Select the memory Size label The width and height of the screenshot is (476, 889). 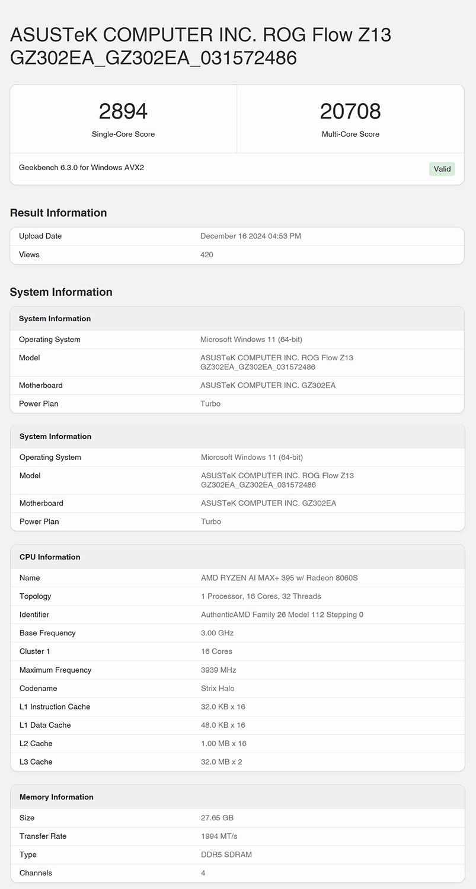pos(27,818)
